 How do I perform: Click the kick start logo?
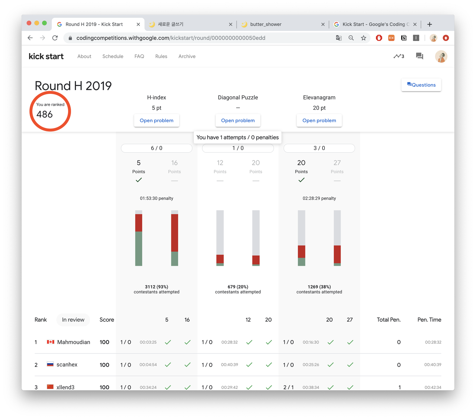(x=46, y=56)
